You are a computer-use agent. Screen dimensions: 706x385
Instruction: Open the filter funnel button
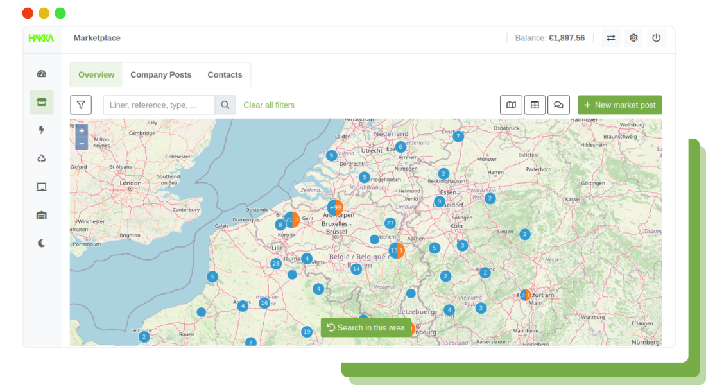(81, 105)
